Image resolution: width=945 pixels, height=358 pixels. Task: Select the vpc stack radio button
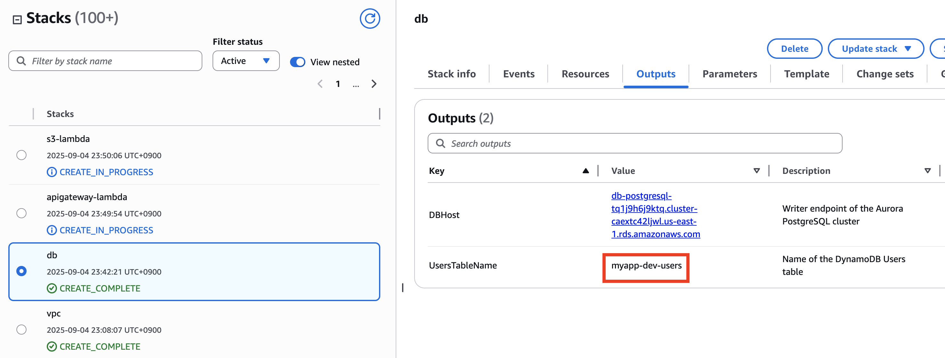[x=22, y=330]
